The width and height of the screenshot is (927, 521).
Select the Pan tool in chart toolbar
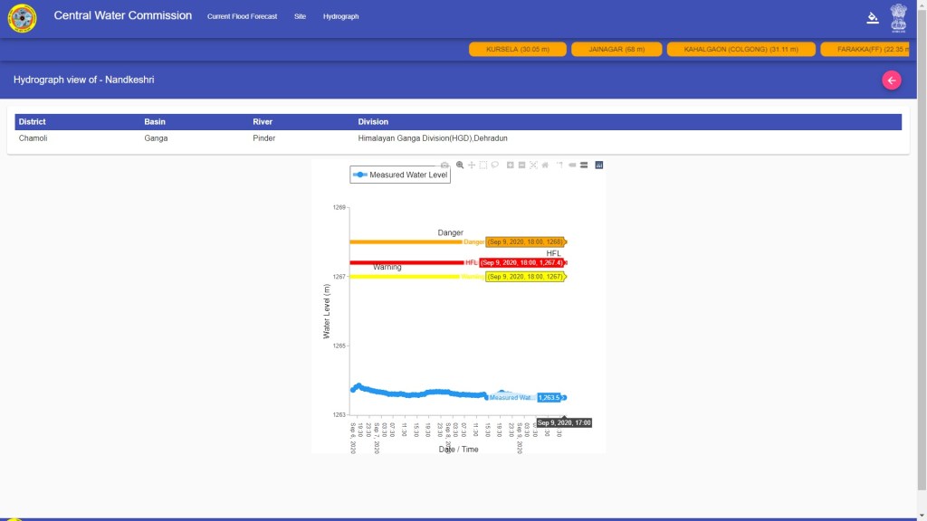[x=472, y=165]
